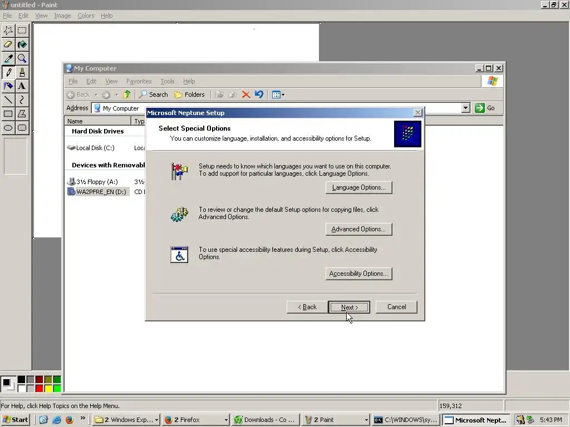This screenshot has width=570, height=427.
Task: Choose the Curve tool in Paint
Action: pos(22,100)
